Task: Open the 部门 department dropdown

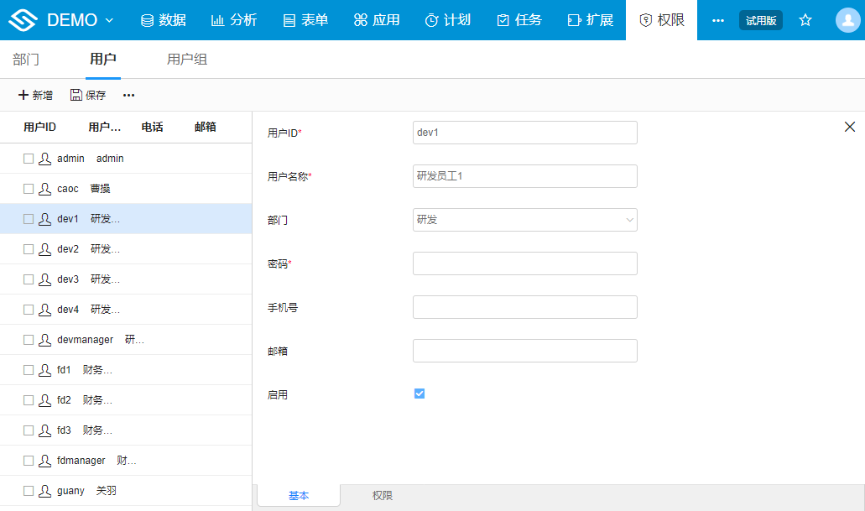Action: 524,219
